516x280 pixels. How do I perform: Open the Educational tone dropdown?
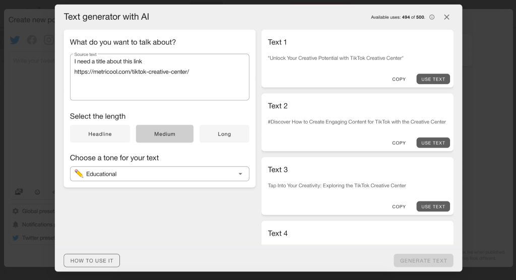pos(160,174)
